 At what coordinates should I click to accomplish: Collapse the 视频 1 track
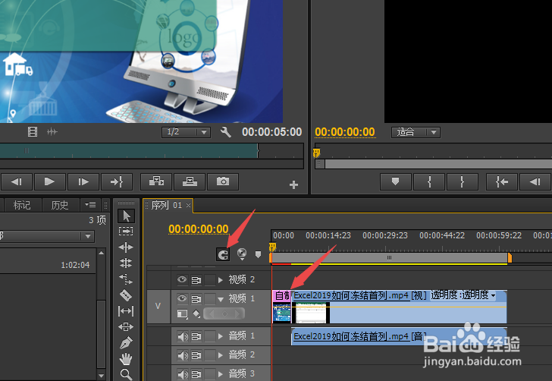221,299
